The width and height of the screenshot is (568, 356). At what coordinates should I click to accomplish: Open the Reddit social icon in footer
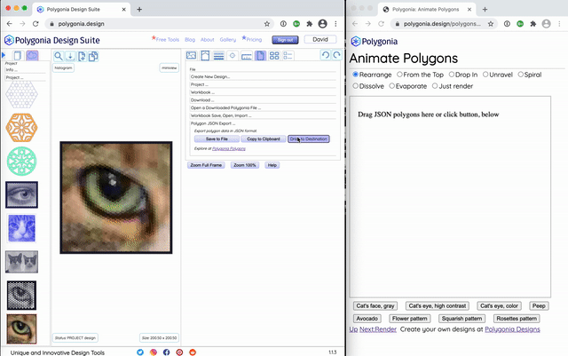click(x=193, y=352)
